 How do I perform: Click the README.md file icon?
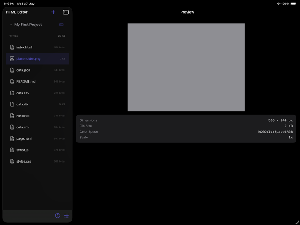click(x=12, y=81)
